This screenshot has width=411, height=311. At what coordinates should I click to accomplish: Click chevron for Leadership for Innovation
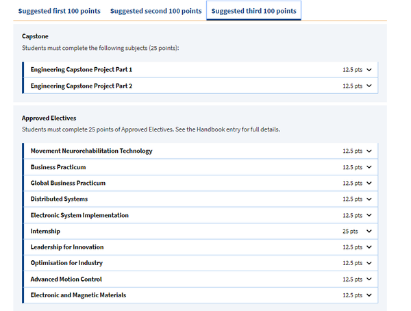[x=369, y=247]
